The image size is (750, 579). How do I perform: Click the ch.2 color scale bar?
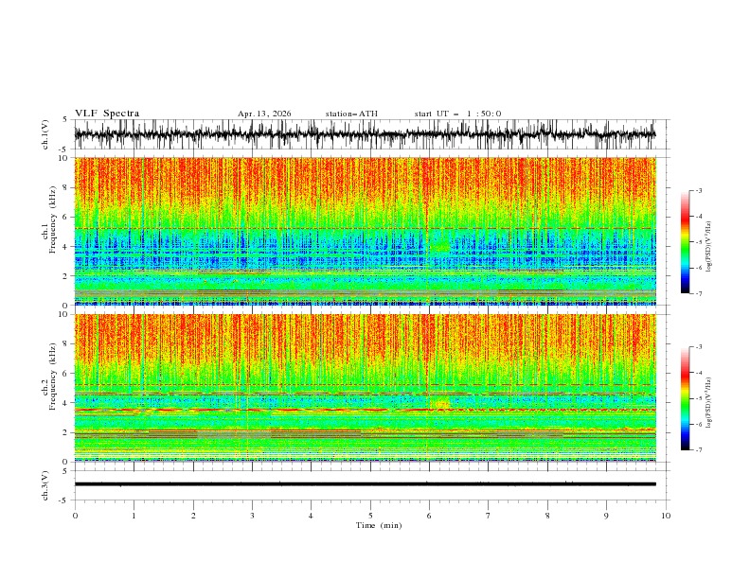(x=685, y=398)
